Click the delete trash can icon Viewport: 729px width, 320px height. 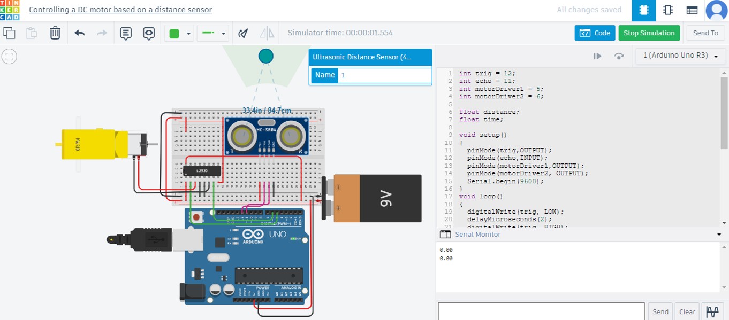55,33
